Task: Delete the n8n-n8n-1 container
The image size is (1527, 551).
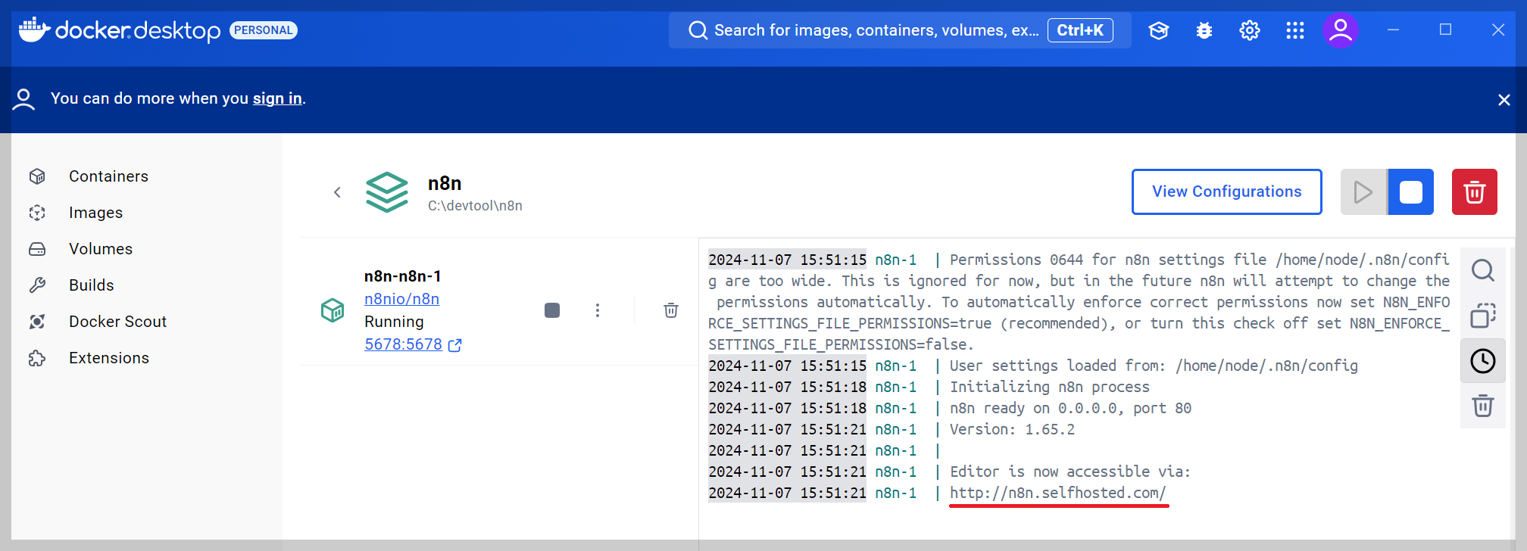Action: click(671, 310)
